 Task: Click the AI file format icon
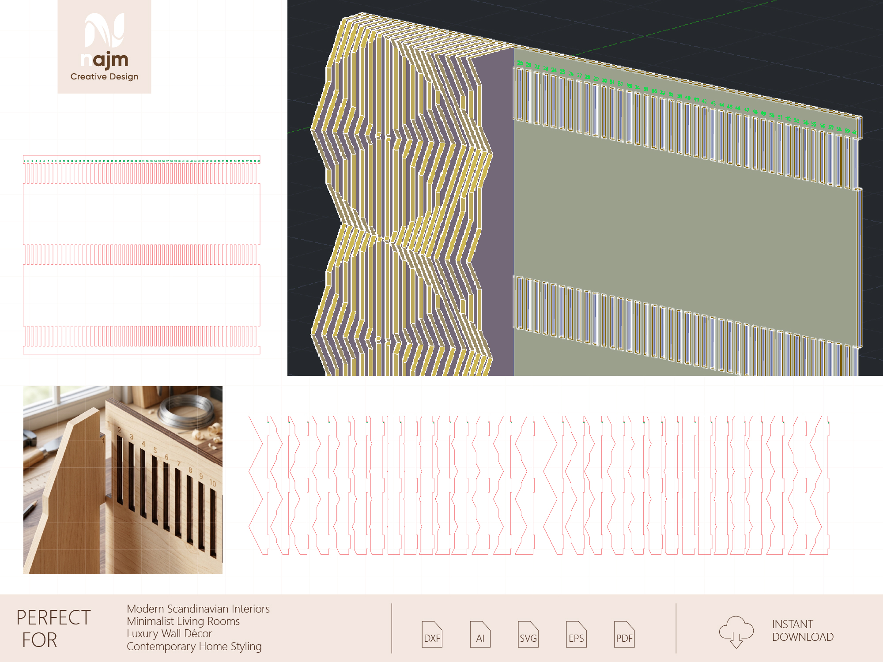[480, 634]
